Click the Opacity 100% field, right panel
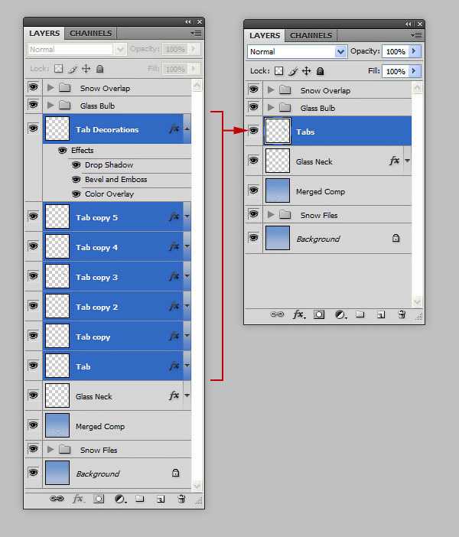This screenshot has height=537, width=459. (396, 52)
